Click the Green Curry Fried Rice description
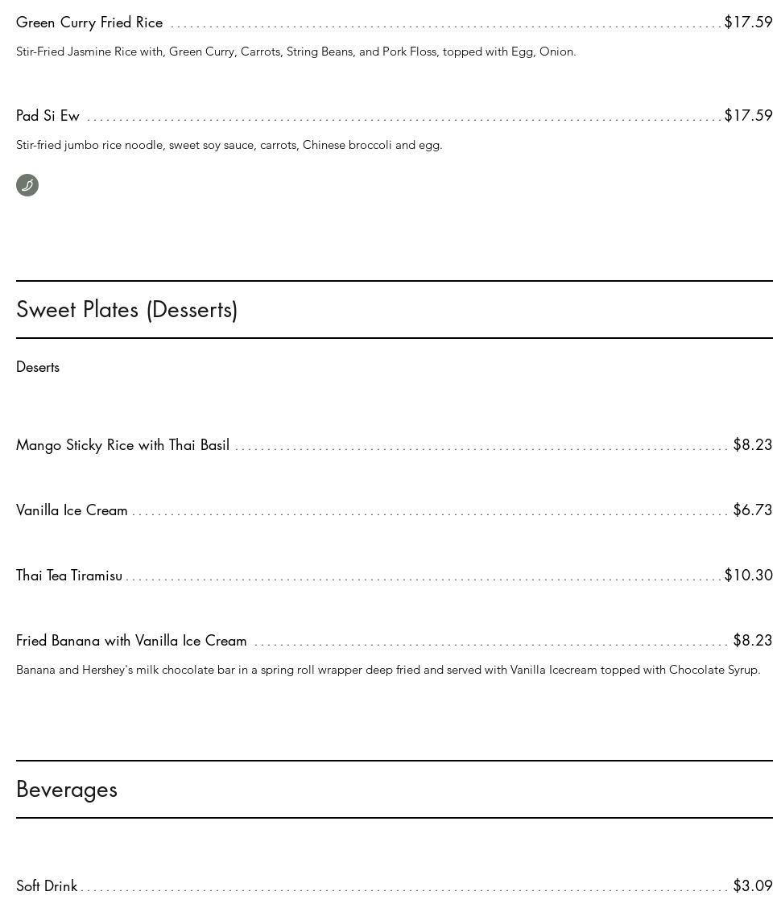This screenshot has width=777, height=908. pyautogui.click(x=296, y=52)
